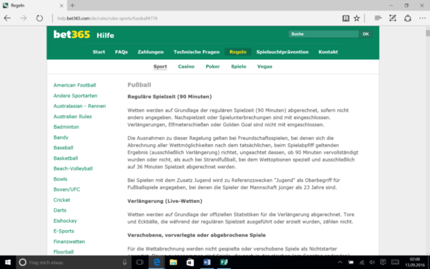Image resolution: width=430 pixels, height=269 pixels.
Task: Open the Edge Hub icon
Action: click(378, 18)
